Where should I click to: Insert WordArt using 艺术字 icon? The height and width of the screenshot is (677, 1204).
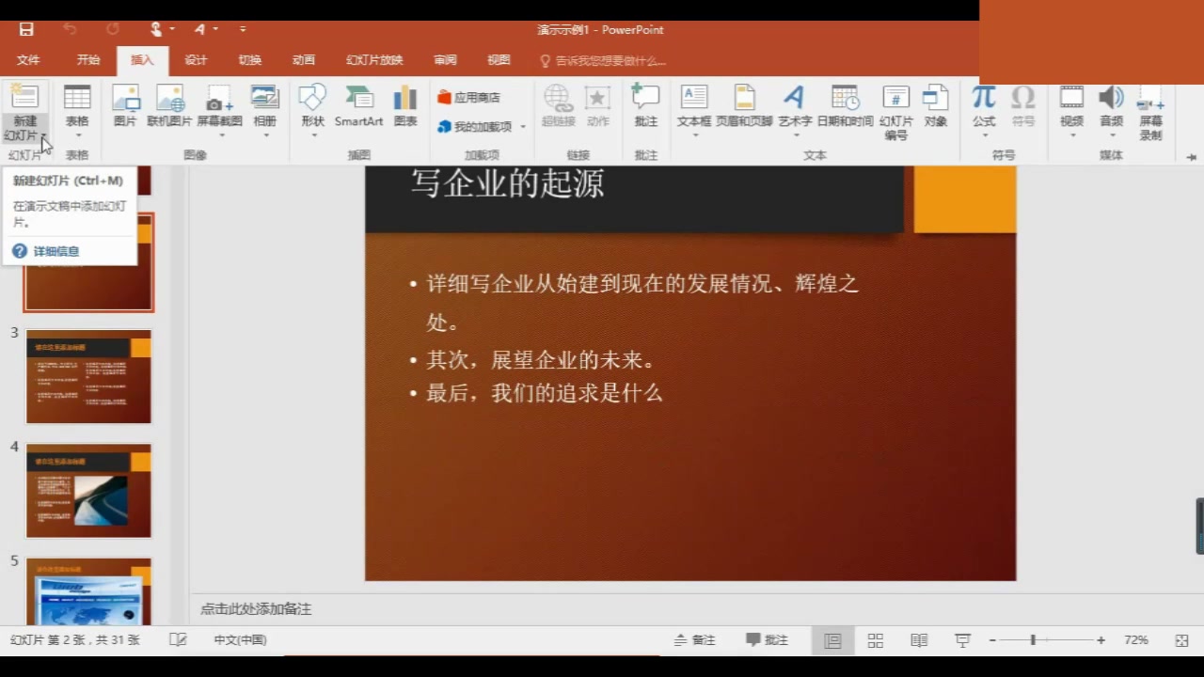(794, 103)
